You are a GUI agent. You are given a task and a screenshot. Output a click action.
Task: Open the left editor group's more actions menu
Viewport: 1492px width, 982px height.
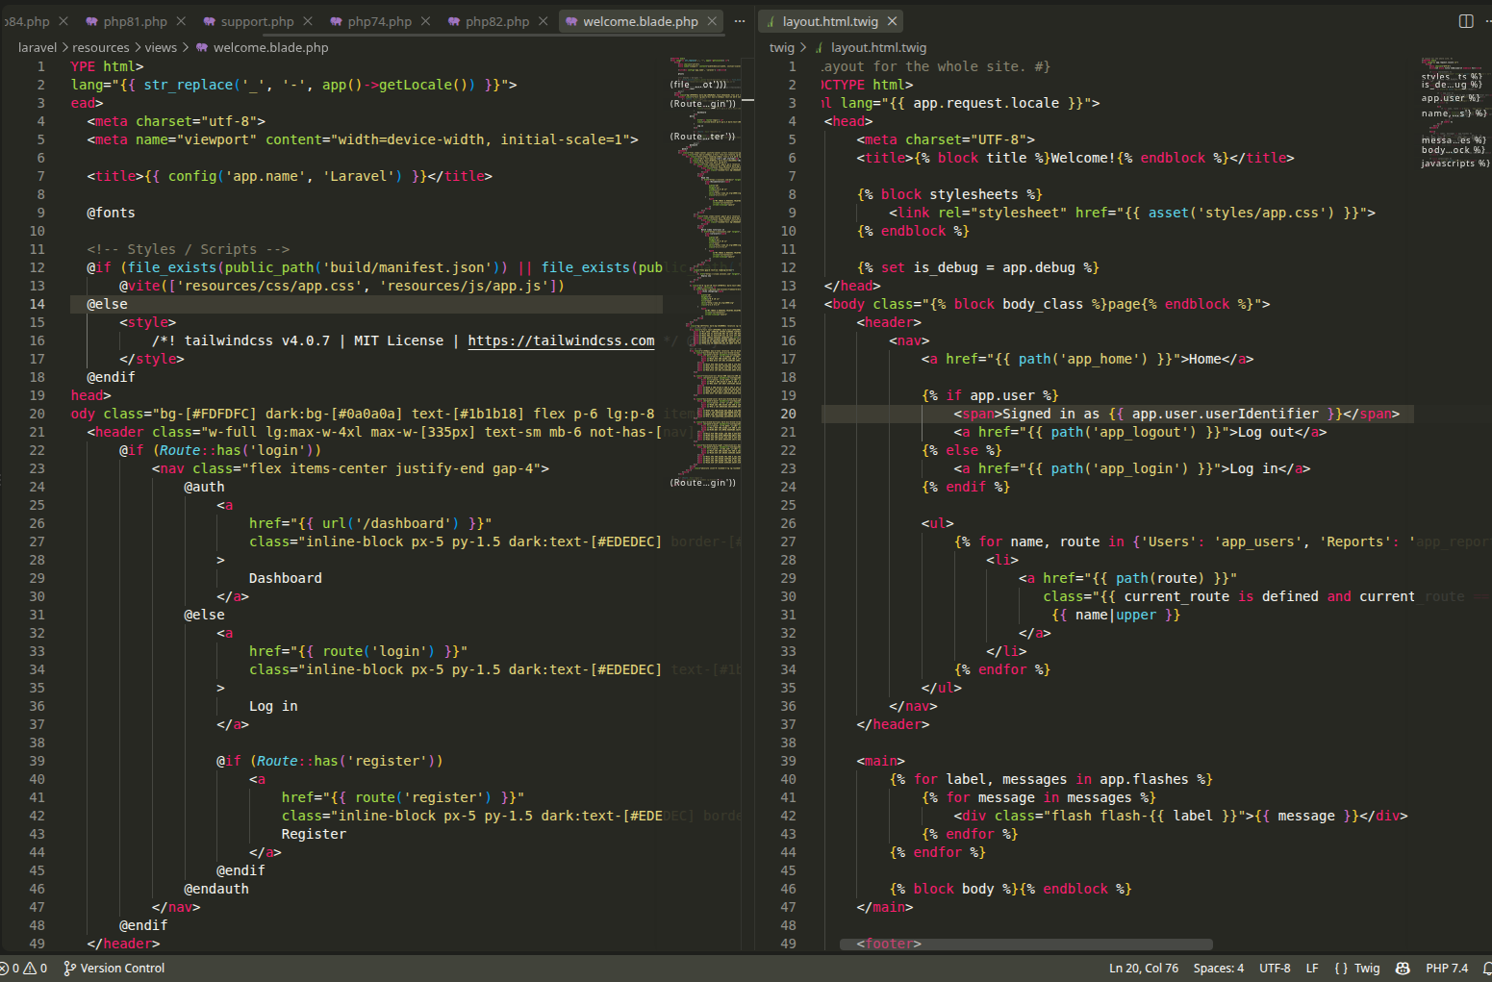(740, 21)
